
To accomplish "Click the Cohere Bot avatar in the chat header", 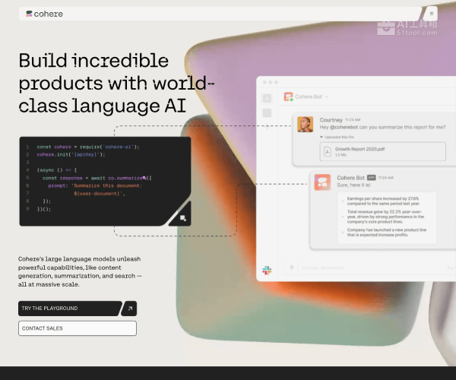I will (x=288, y=97).
